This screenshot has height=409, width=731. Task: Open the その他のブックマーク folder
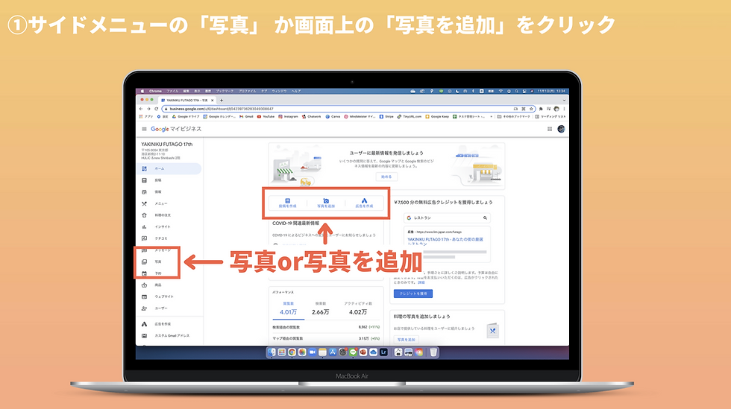pos(514,116)
